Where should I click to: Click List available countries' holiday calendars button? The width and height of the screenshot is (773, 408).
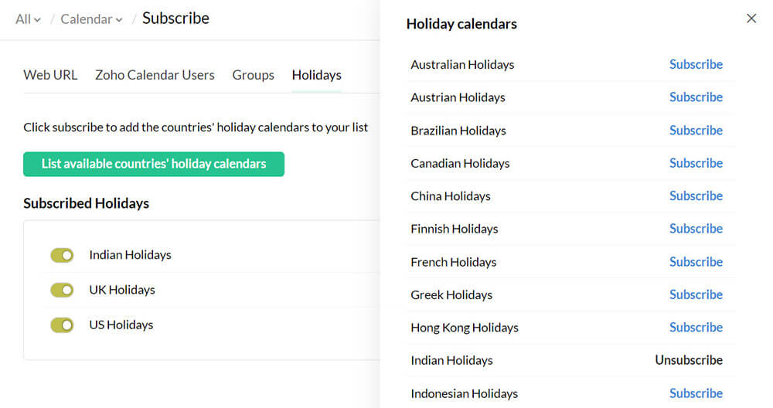tap(154, 164)
